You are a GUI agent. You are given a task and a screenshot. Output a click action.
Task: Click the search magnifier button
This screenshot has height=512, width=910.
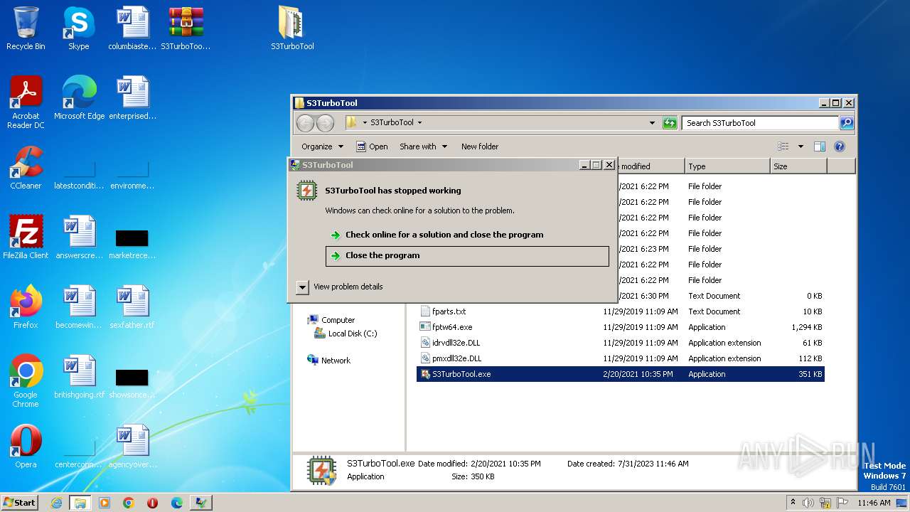(846, 123)
